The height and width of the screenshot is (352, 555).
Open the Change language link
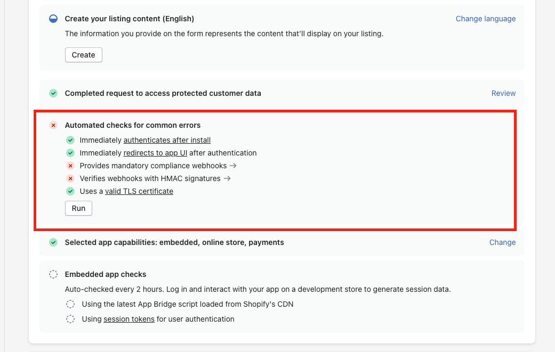tap(486, 19)
